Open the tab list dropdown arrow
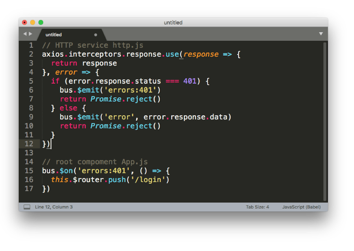Image resolution: width=354 pixels, height=251 pixels. pyautogui.click(x=321, y=34)
